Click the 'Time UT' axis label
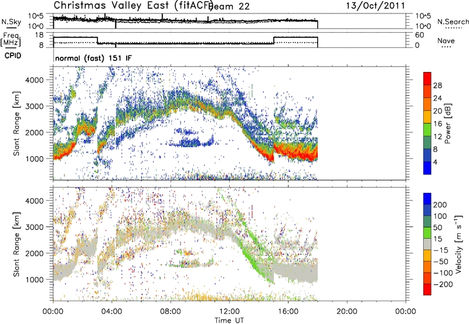 [229, 320]
